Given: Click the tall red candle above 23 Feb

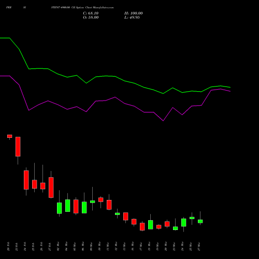Looking at the screenshot, I should (18, 147).
